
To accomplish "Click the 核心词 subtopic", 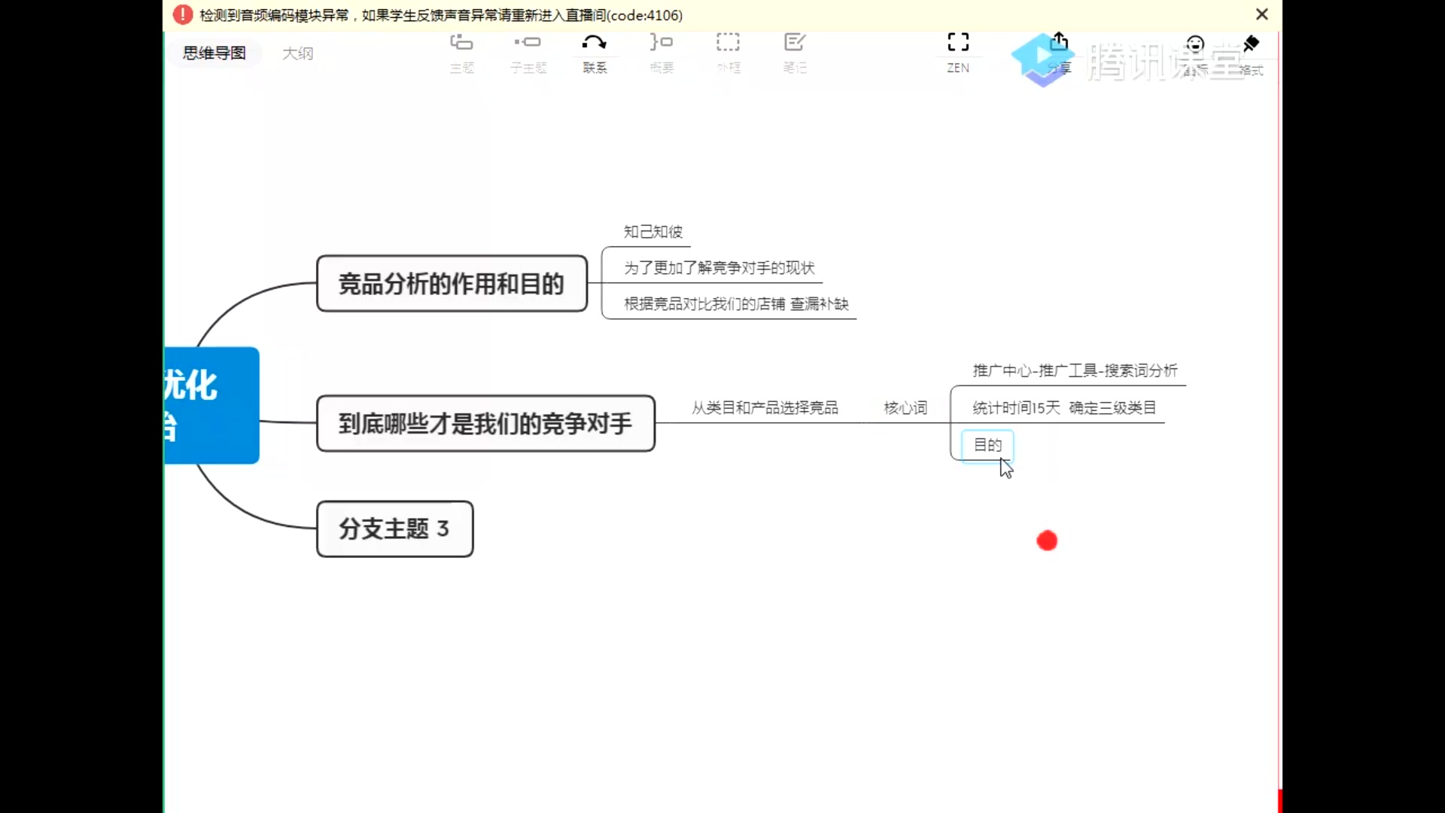I will 905,408.
